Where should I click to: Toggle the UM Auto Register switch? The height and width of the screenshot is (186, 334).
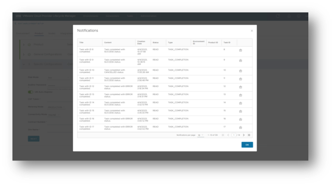click(x=30, y=92)
